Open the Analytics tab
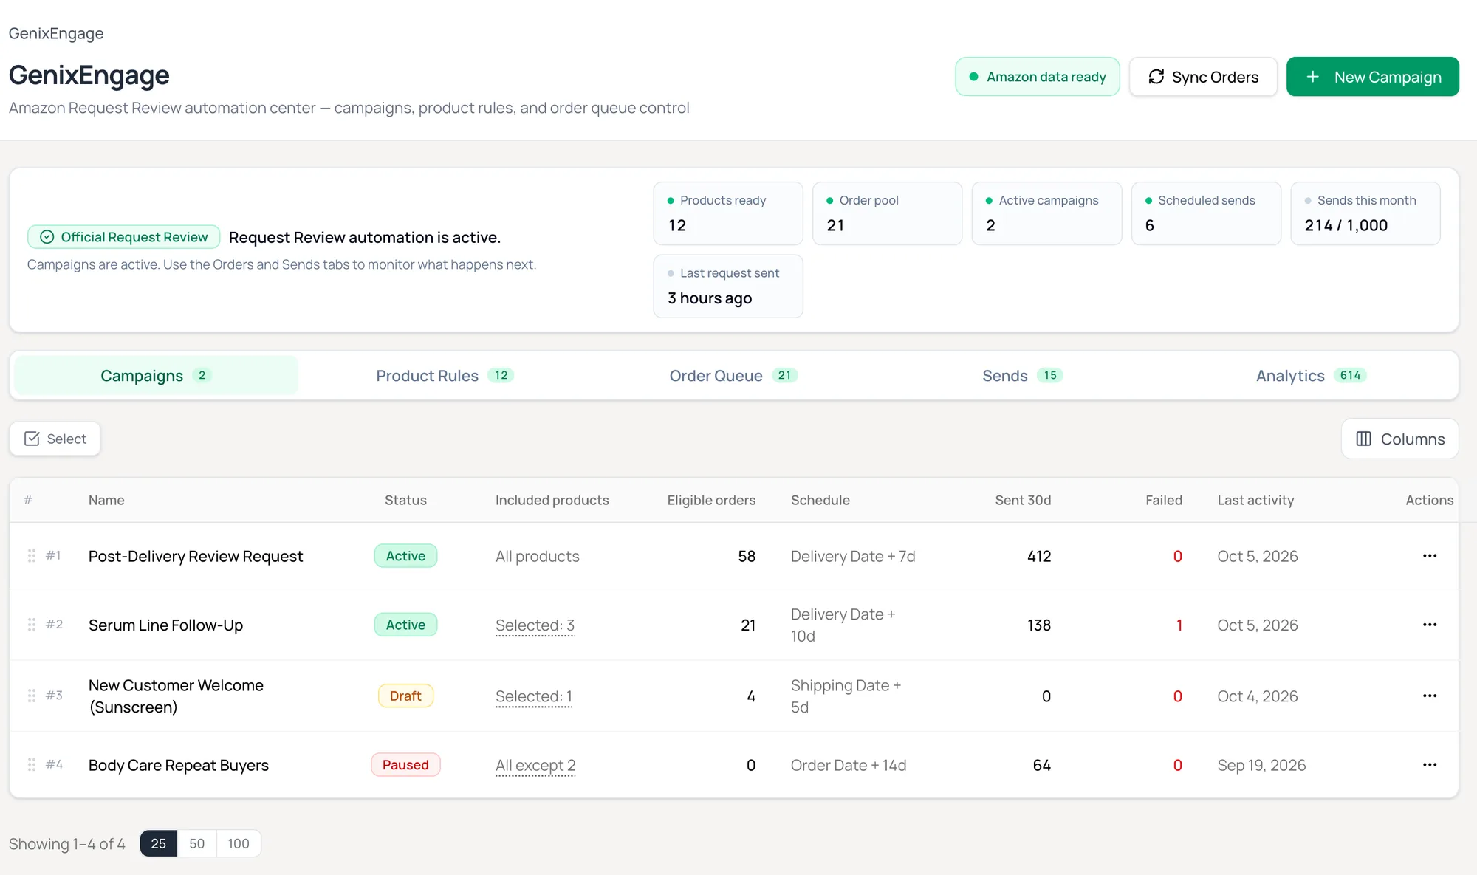1477x875 pixels. (x=1311, y=375)
